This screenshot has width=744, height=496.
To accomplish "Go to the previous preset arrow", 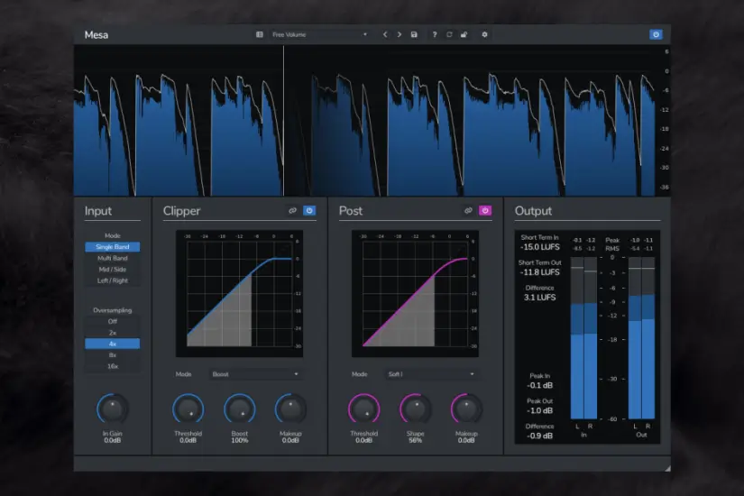I will 385,34.
